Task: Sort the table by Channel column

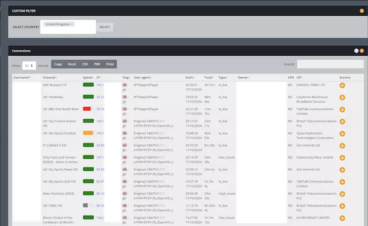Action: [50, 77]
